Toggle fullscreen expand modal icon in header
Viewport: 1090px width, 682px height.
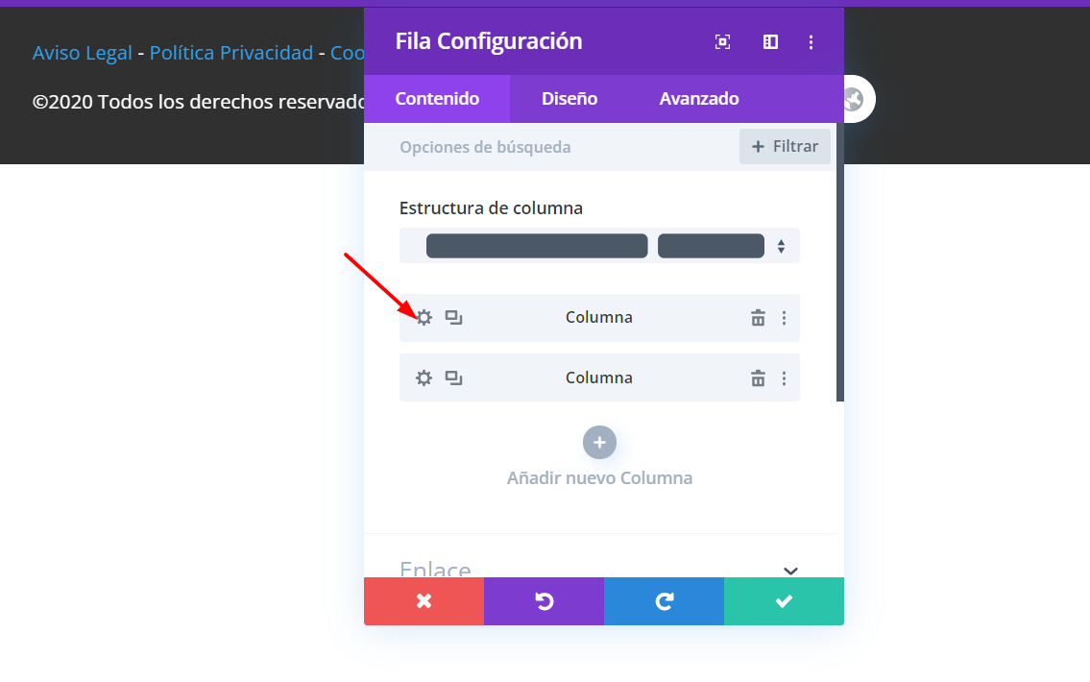pyautogui.click(x=723, y=42)
